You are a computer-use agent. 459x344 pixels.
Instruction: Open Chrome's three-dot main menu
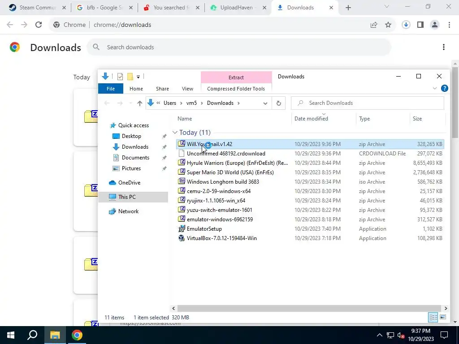tap(449, 25)
